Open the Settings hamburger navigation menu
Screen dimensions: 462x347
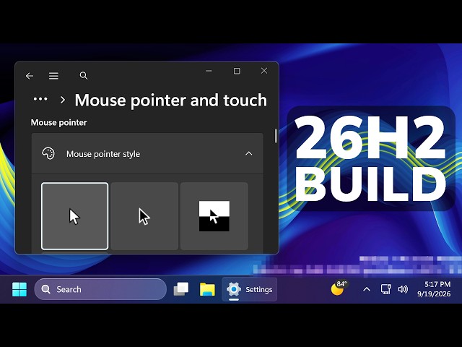(x=53, y=76)
